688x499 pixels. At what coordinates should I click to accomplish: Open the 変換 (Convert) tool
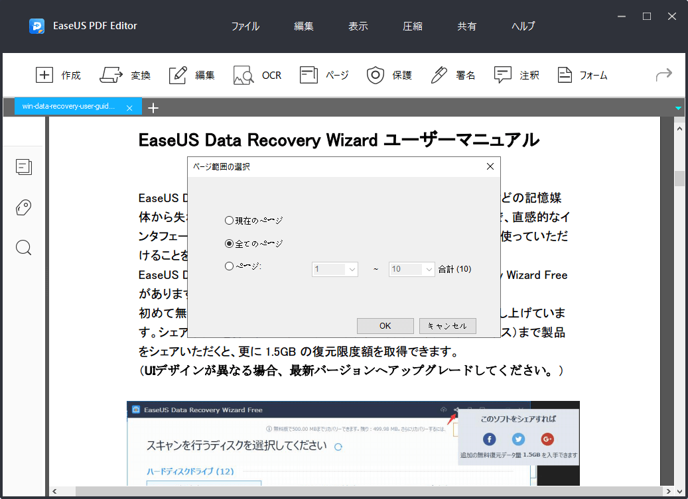(x=111, y=75)
